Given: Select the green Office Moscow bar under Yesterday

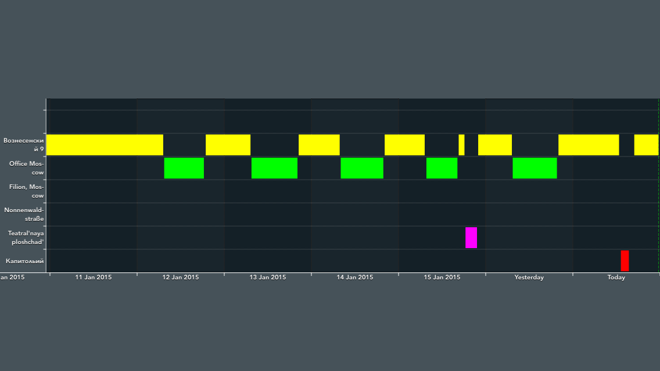Looking at the screenshot, I should (x=535, y=168).
